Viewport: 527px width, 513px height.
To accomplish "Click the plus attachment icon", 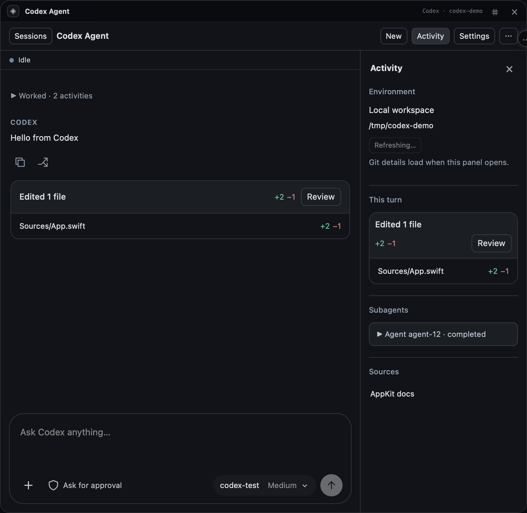I will click(x=28, y=485).
